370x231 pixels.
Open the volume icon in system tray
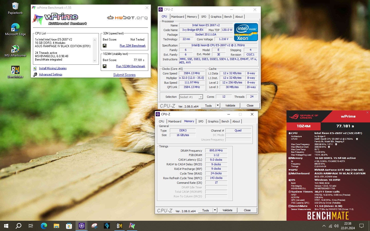coord(336,226)
